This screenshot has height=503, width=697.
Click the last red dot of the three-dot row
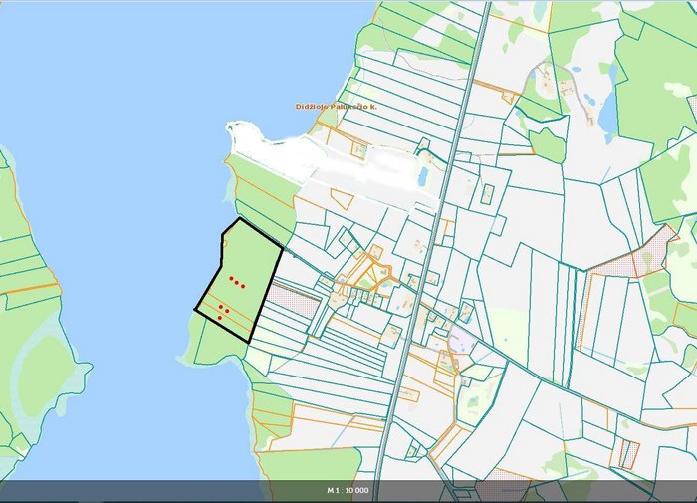click(243, 286)
